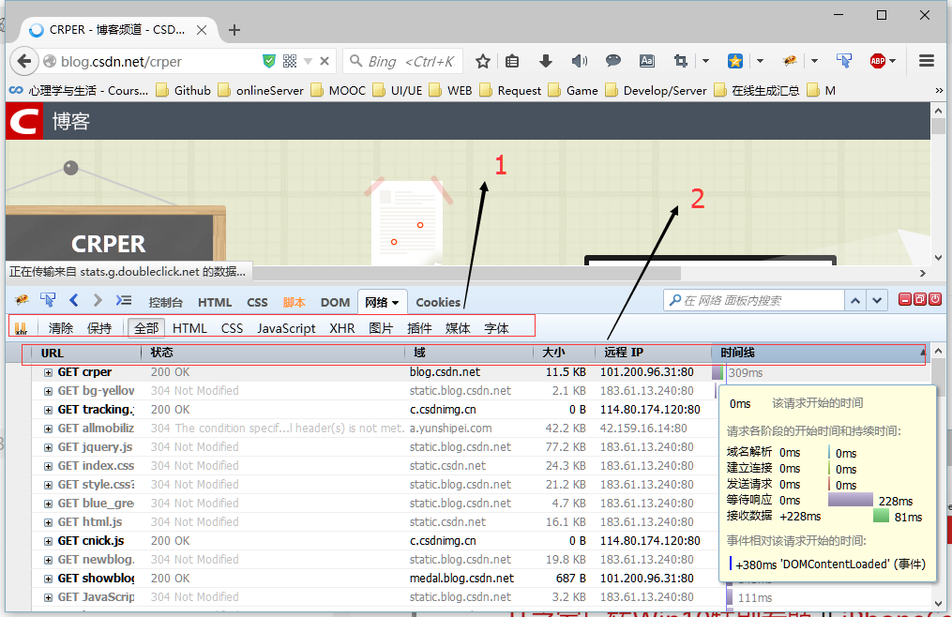Click the element inspector icon in browser toolbar
The image size is (952, 617).
click(844, 61)
